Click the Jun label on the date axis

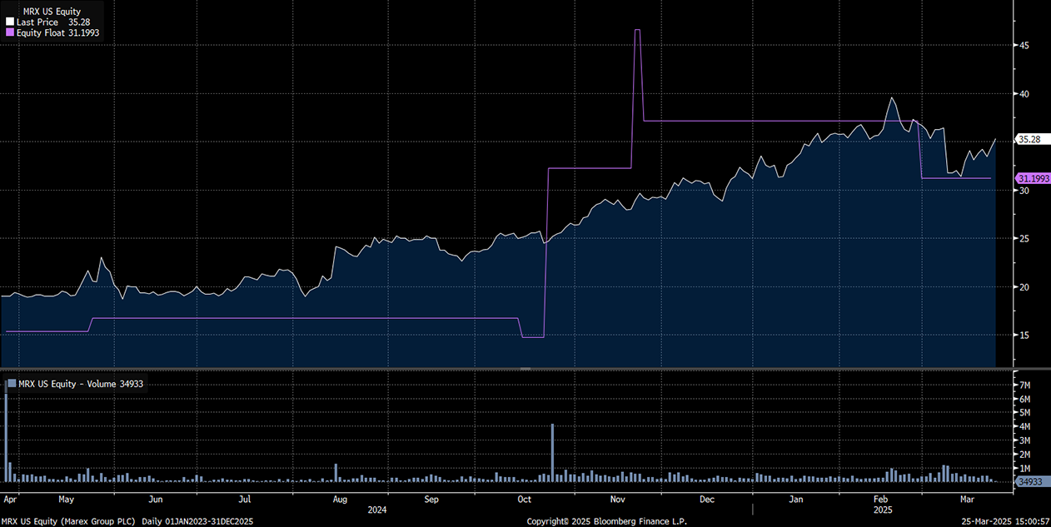point(155,500)
